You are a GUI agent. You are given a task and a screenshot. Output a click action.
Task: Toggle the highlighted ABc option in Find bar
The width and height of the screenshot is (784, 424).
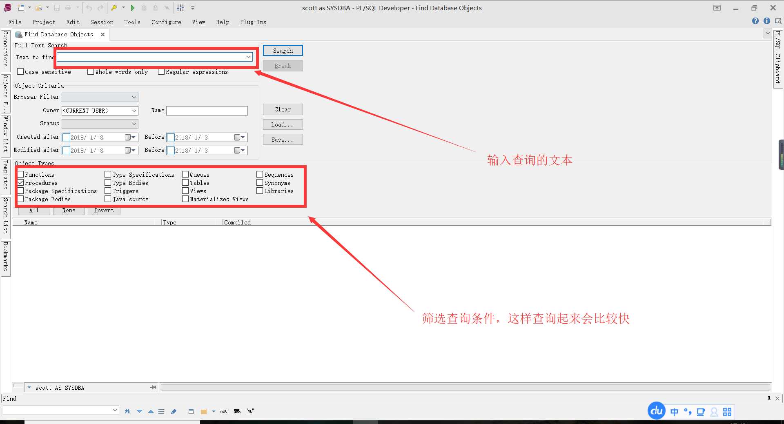tap(237, 411)
